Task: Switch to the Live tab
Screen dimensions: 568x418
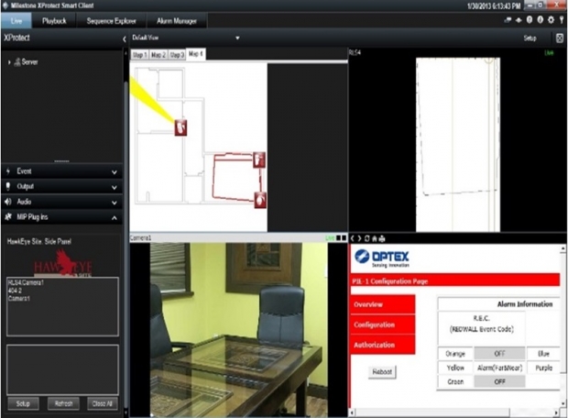Action: click(16, 21)
